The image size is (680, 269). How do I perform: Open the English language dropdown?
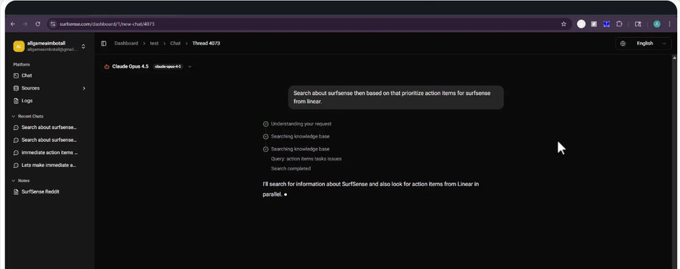pyautogui.click(x=643, y=43)
